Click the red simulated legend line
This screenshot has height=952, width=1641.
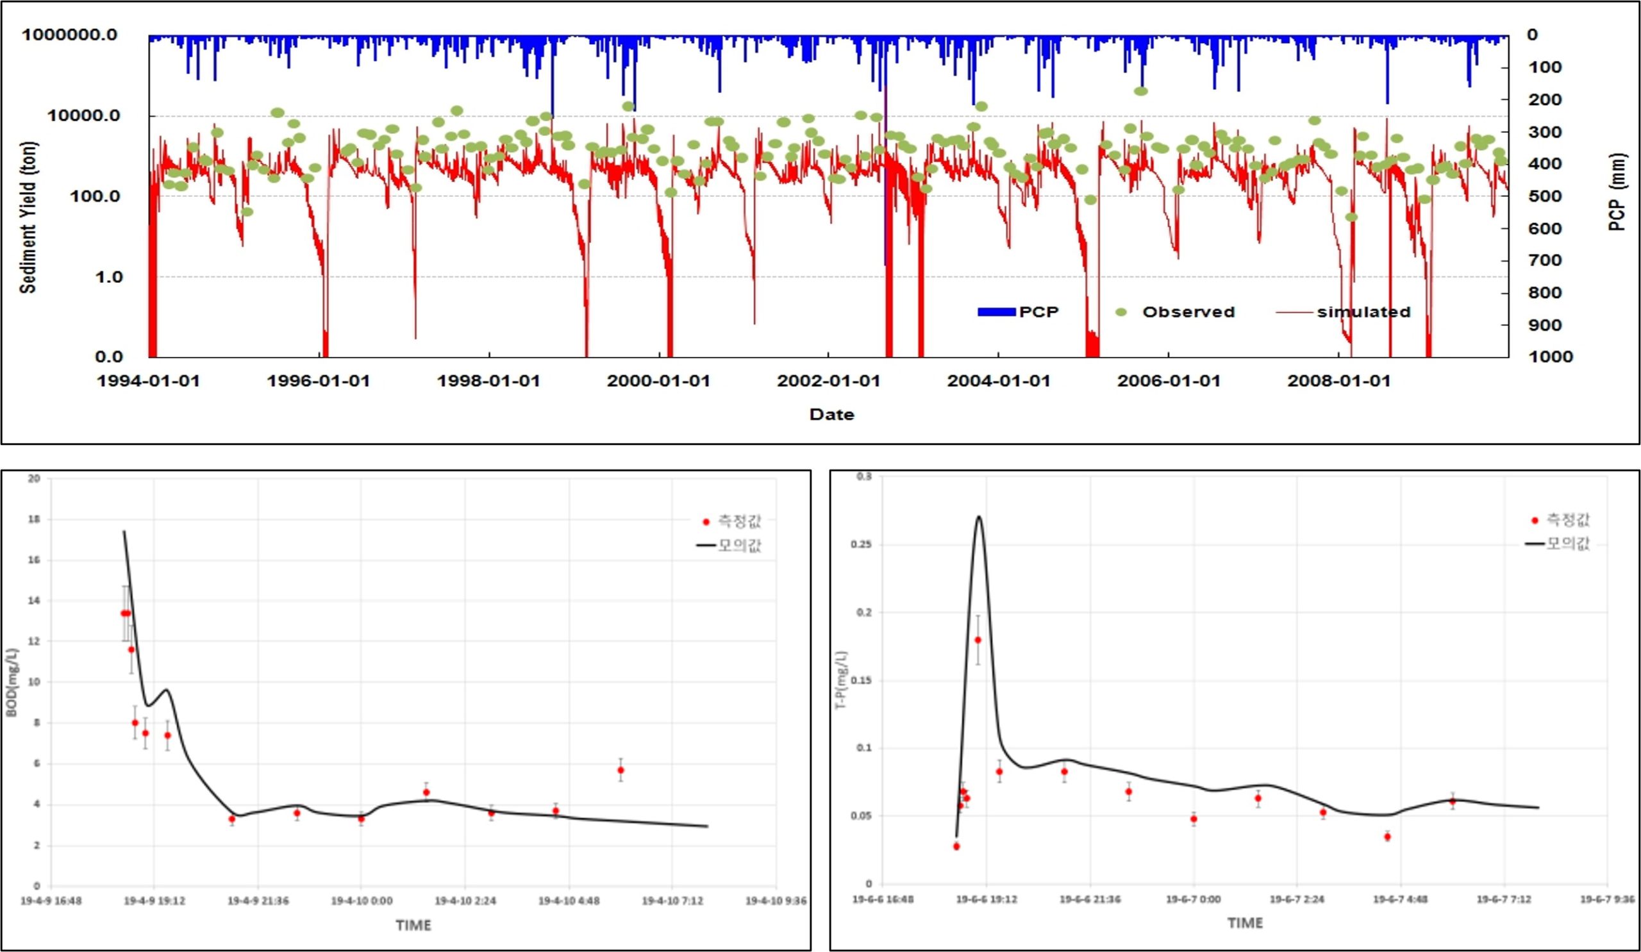coord(1294,313)
